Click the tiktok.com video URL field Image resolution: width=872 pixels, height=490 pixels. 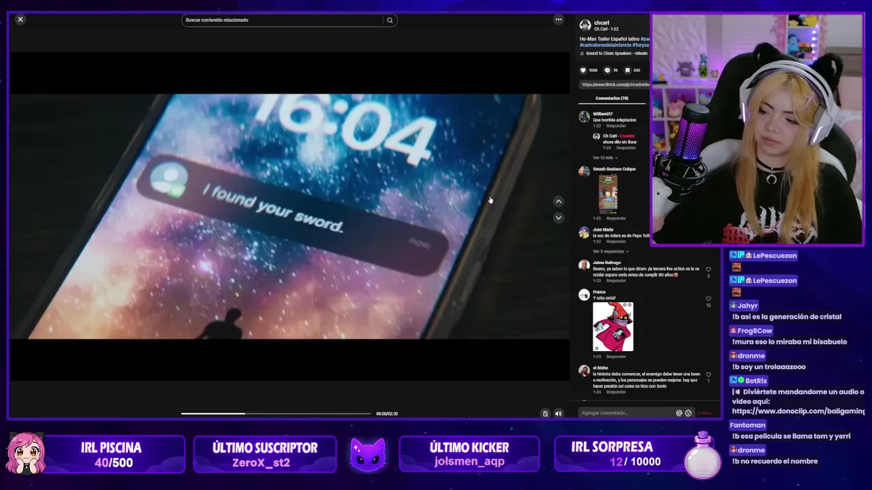click(614, 84)
